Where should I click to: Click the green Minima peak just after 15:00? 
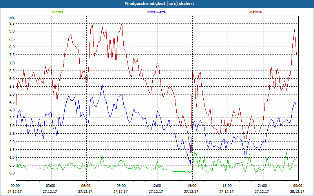tap(194, 153)
